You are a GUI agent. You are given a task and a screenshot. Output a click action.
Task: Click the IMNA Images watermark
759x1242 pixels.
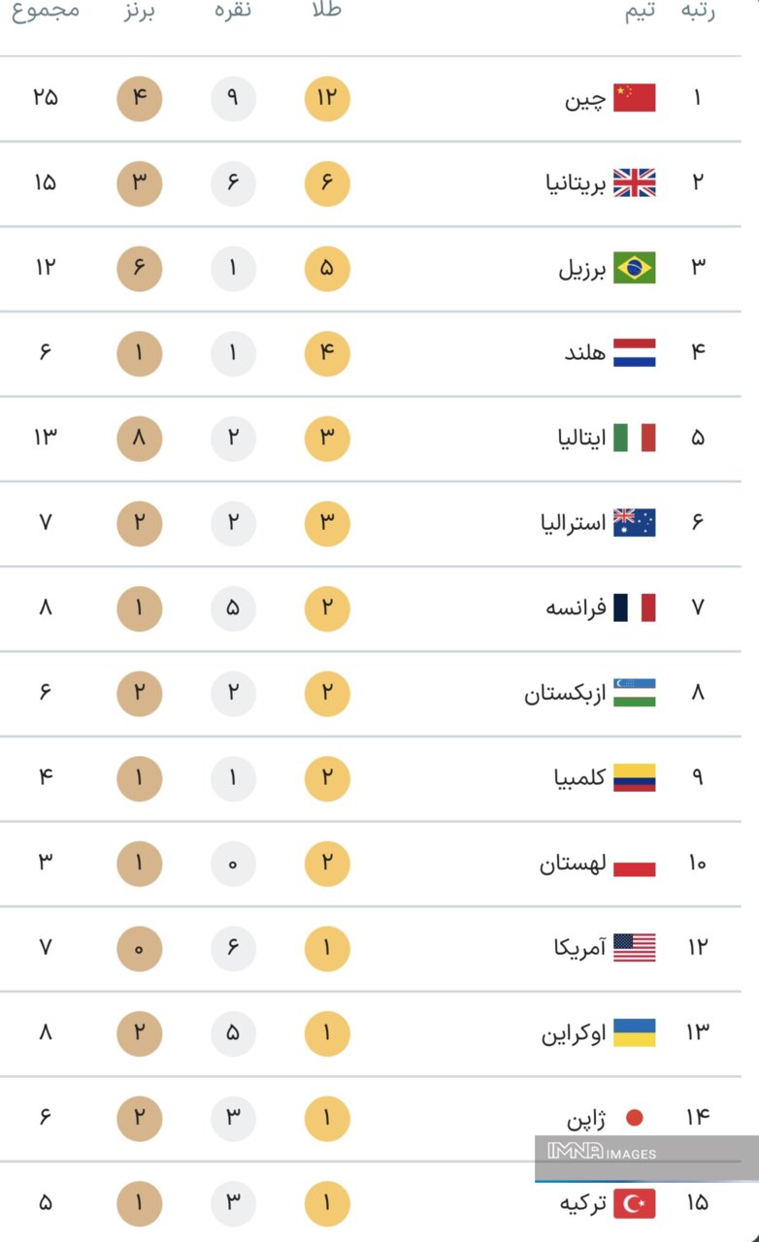(x=603, y=1153)
